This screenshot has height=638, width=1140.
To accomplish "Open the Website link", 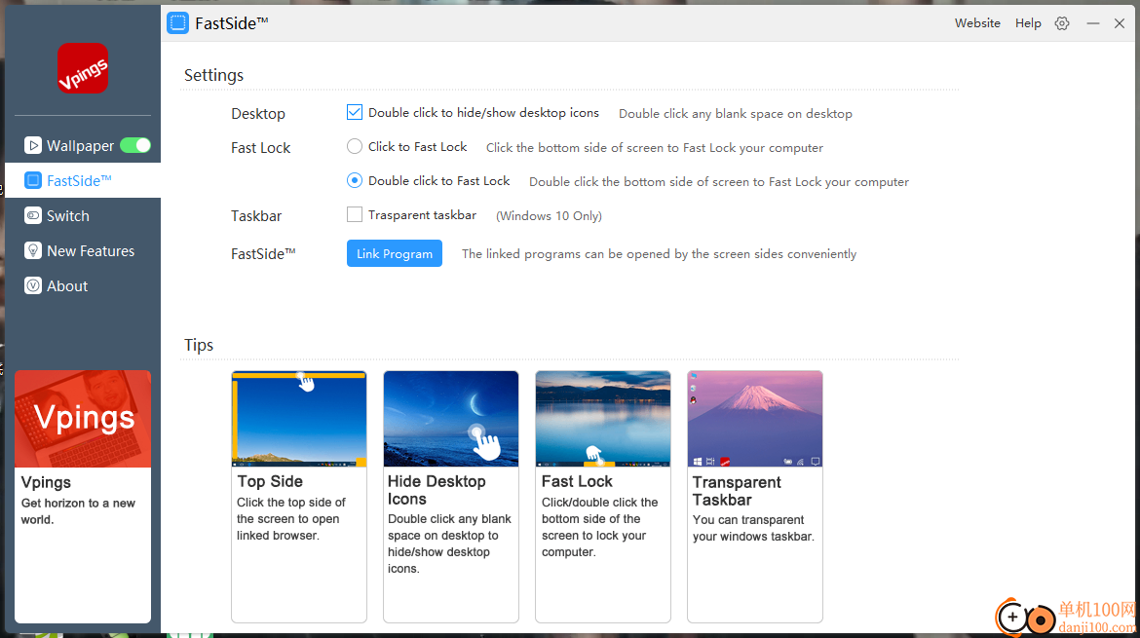I will tap(977, 23).
